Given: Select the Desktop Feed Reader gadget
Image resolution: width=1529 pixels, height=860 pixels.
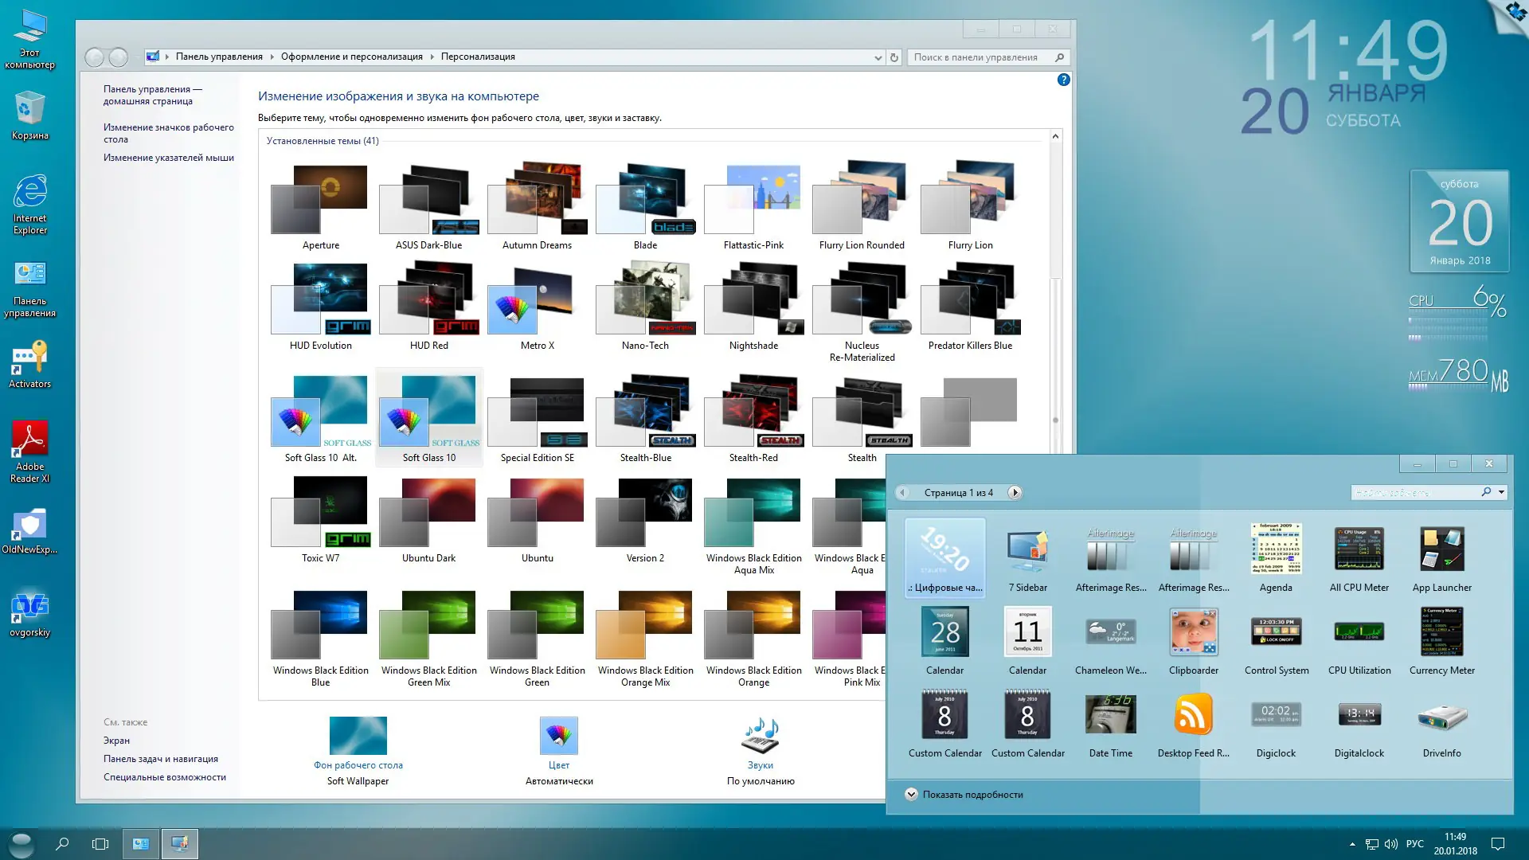Looking at the screenshot, I should point(1193,714).
